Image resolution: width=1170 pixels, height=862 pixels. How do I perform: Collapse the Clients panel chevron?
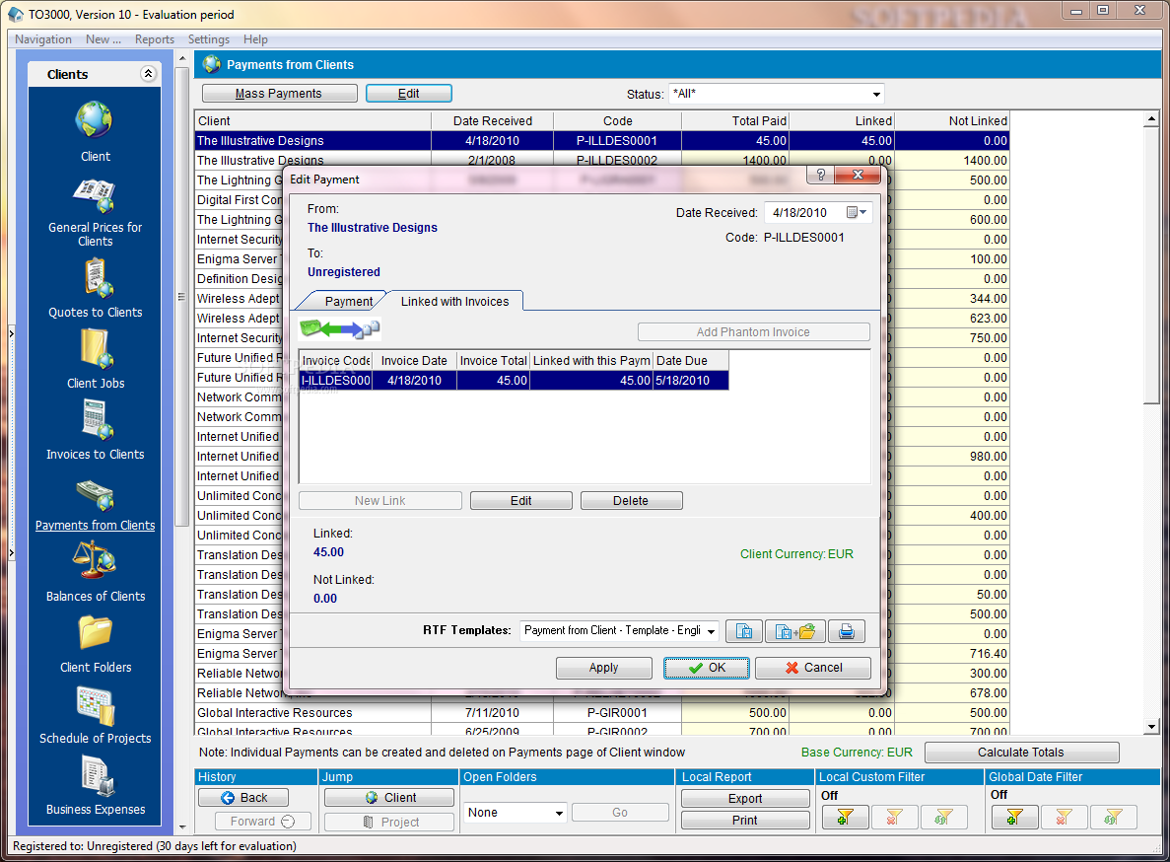pos(148,73)
